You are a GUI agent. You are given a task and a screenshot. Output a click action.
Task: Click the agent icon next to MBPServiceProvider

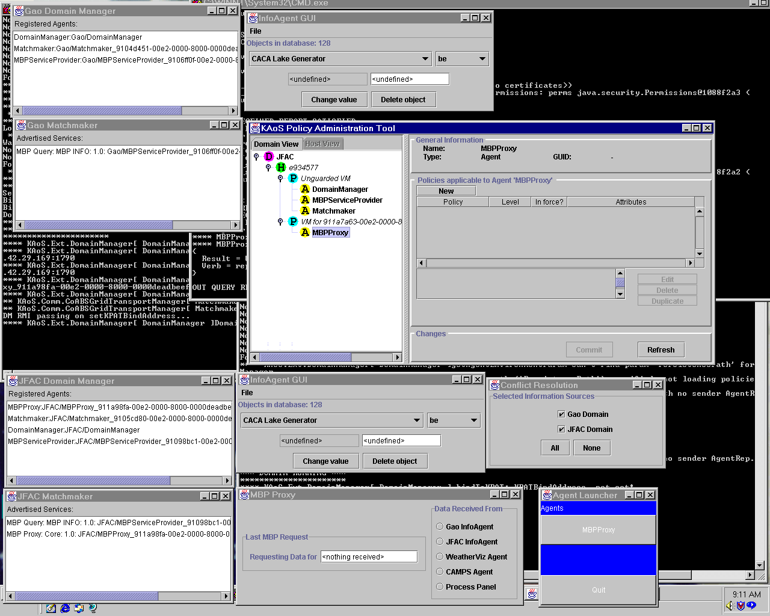[x=305, y=200]
